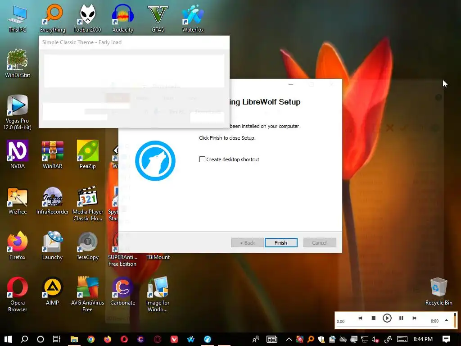
Task: Switch to LibreWolf installer taskbar button
Action: coord(208,339)
